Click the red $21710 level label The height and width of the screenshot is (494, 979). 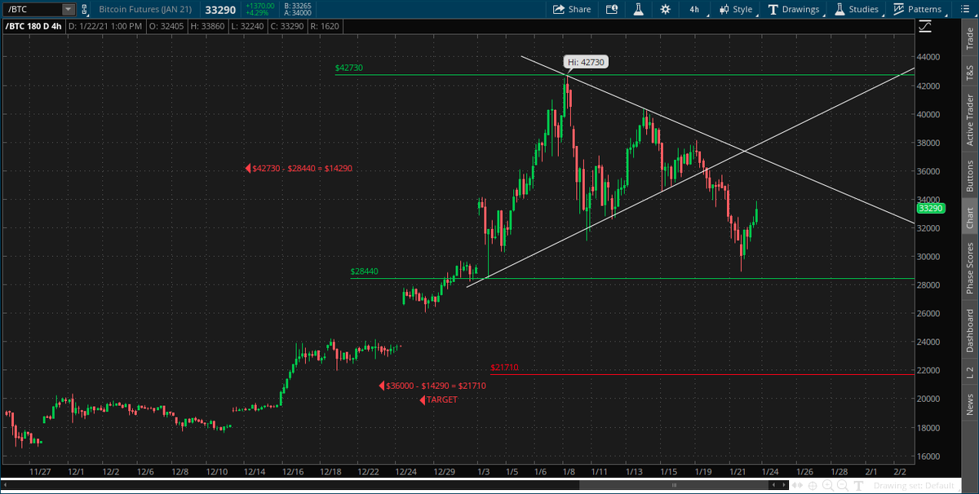pyautogui.click(x=505, y=368)
